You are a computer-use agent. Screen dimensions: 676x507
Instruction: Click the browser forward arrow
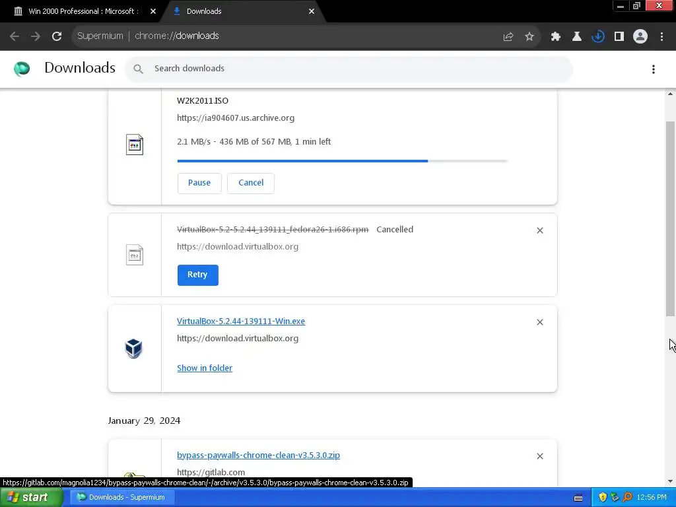36,36
